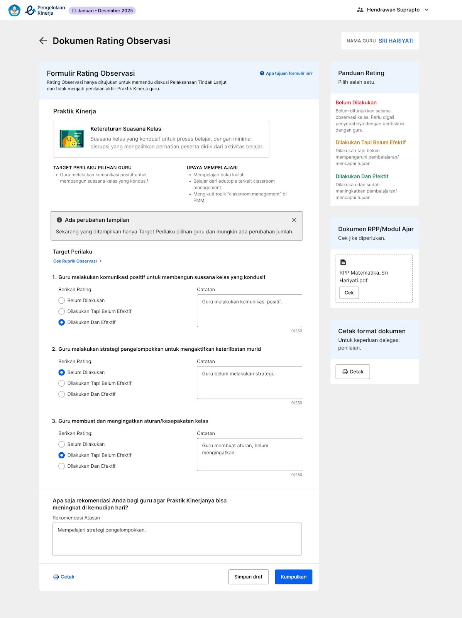Expand the Hendrawan Suprapto account dropdown
The height and width of the screenshot is (618, 462).
426,10
